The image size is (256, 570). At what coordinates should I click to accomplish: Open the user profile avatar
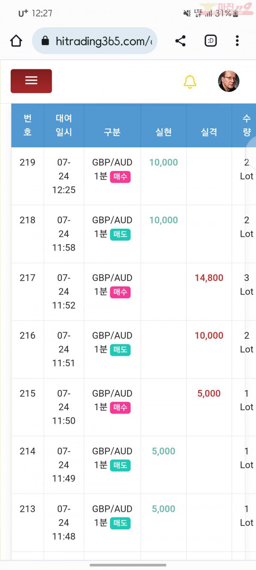(229, 81)
